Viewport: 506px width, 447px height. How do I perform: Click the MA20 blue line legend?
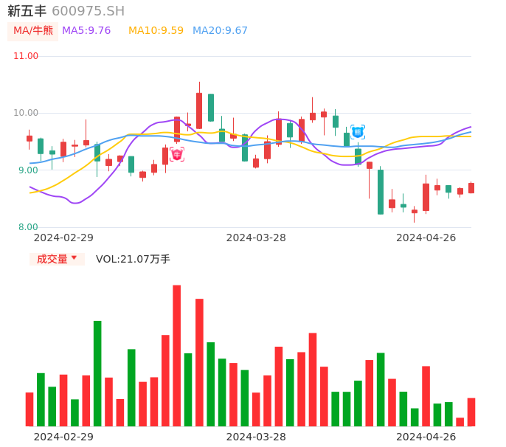tap(220, 31)
